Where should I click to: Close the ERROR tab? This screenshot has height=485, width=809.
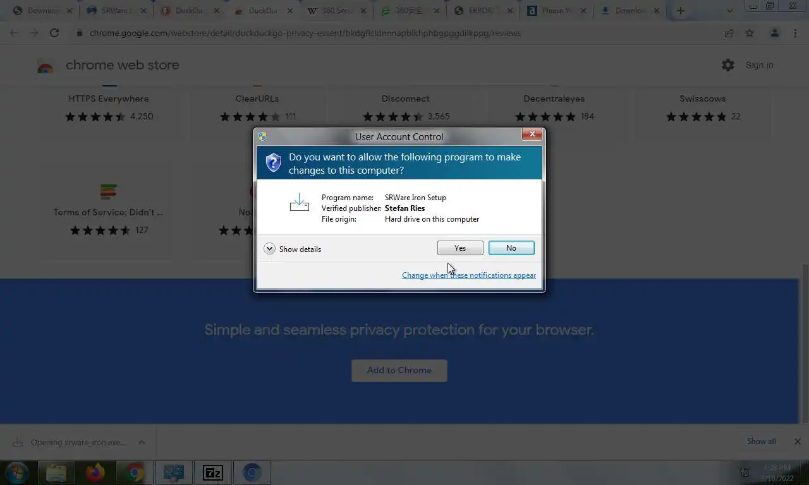(x=511, y=11)
